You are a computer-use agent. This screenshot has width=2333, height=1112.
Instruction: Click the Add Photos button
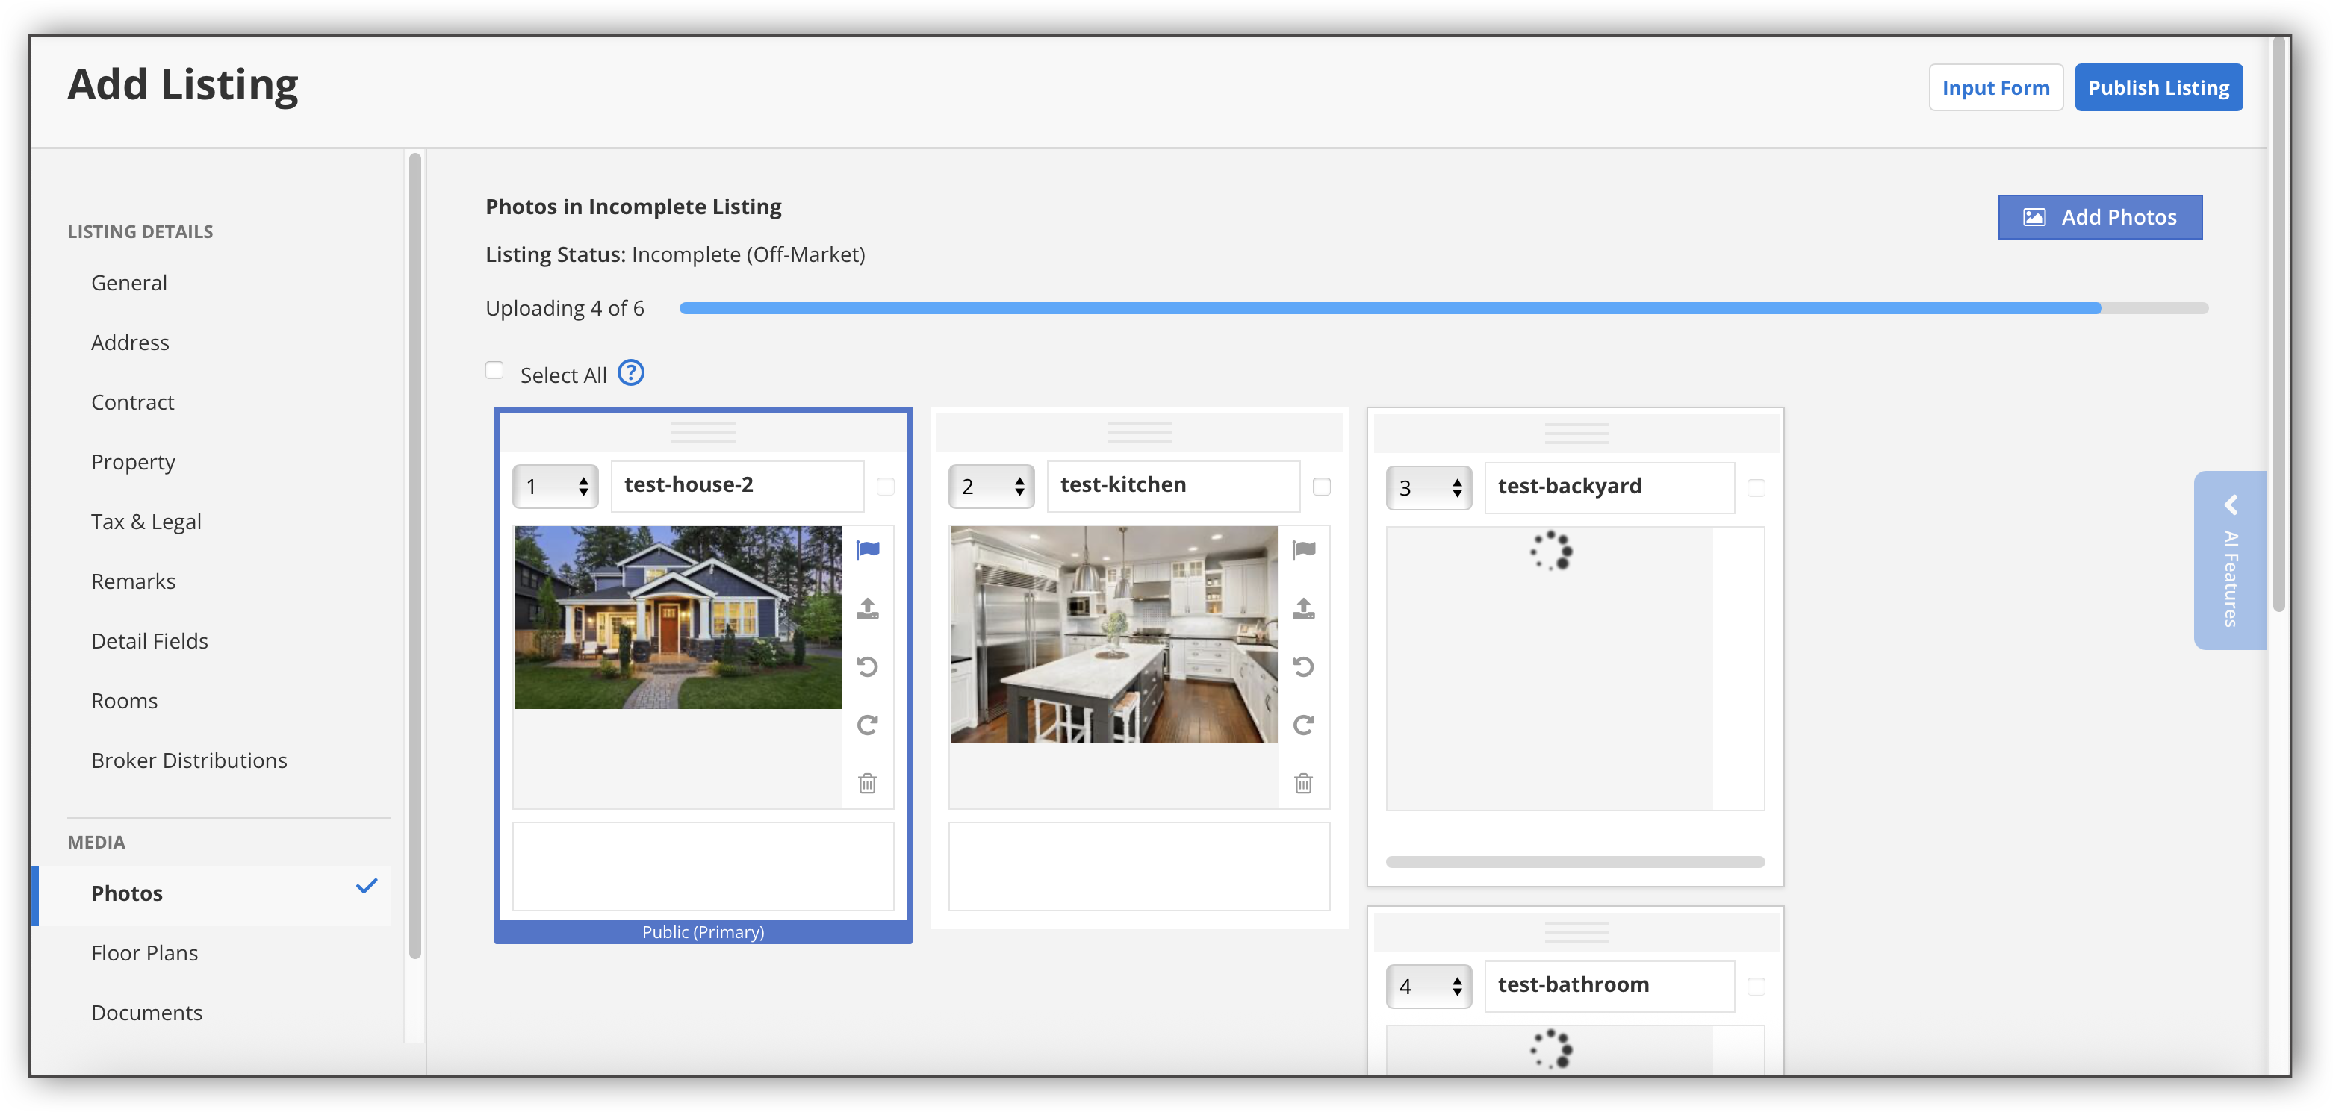2100,217
